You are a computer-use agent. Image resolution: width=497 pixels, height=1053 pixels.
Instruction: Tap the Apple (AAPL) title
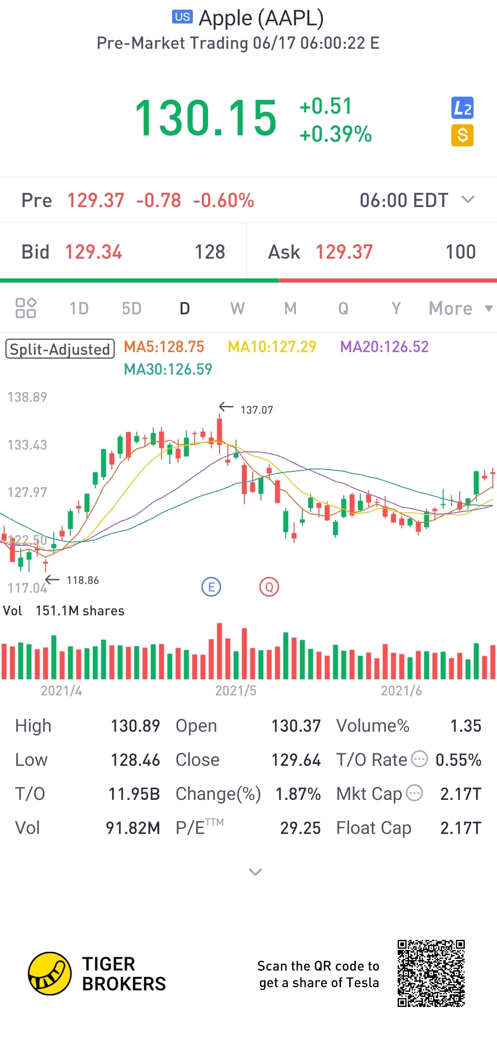261,18
